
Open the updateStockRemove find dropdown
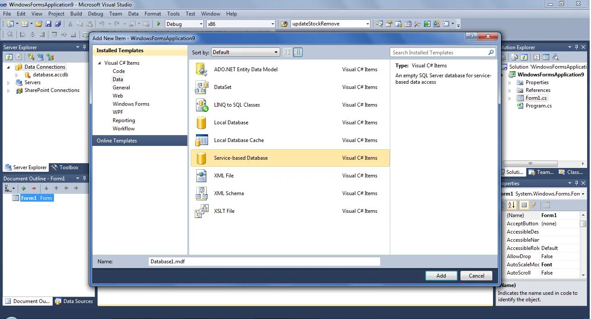click(367, 24)
